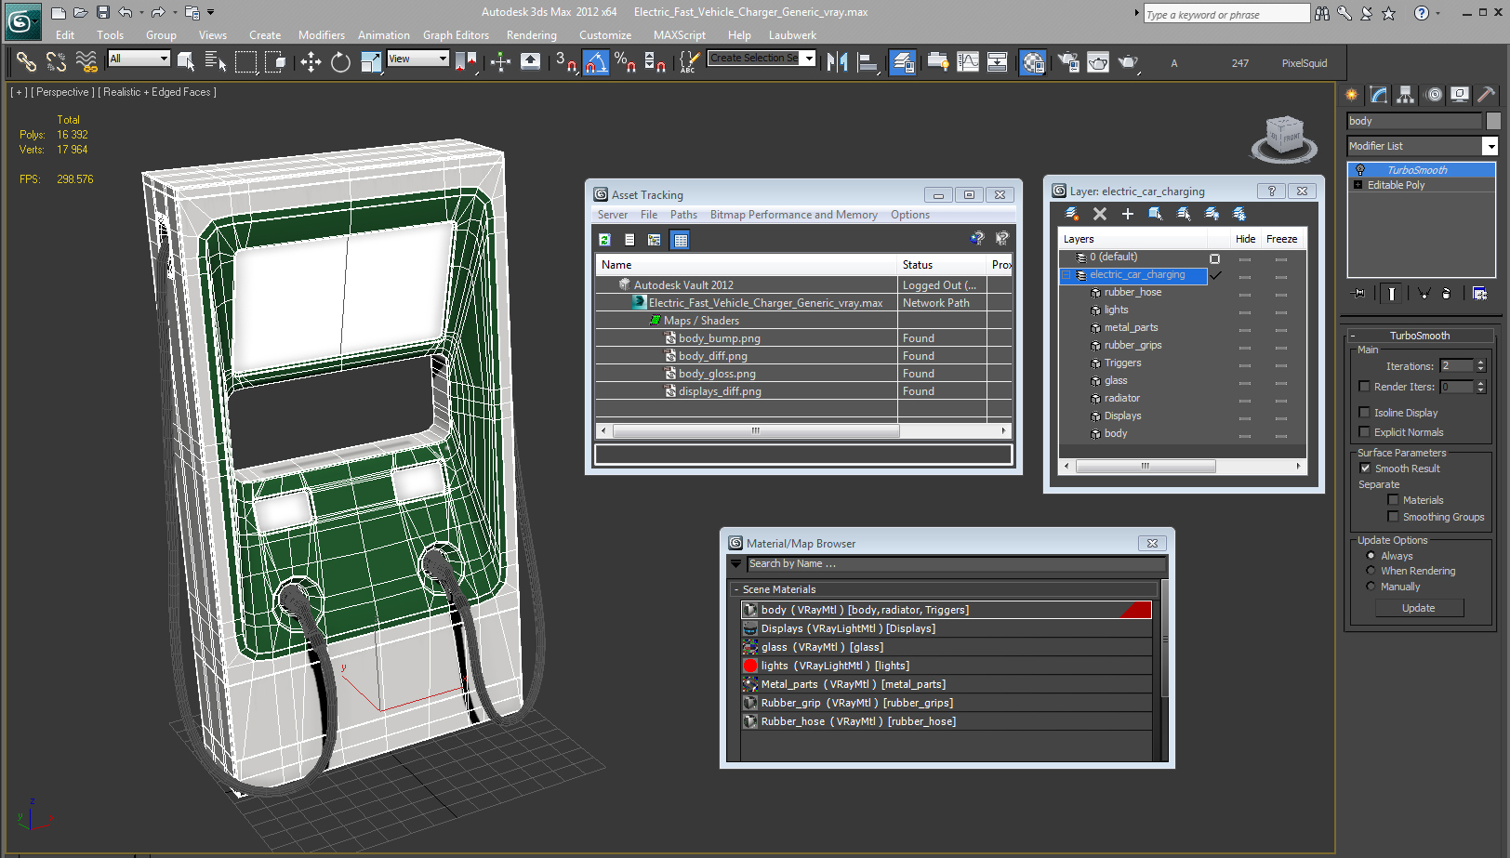This screenshot has width=1510, height=858.
Task: Click the Hide column header in Layer dialog
Action: (1245, 239)
